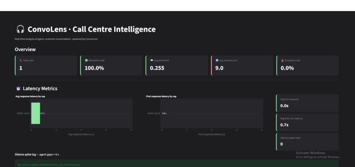The image size is (355, 167).
Task: Click the alarm clock icon beside Latency Metrics
Action: [18, 89]
